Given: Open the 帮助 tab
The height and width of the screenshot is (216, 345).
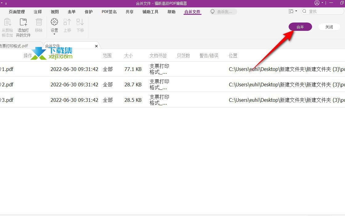Looking at the screenshot, I should pos(171,12).
